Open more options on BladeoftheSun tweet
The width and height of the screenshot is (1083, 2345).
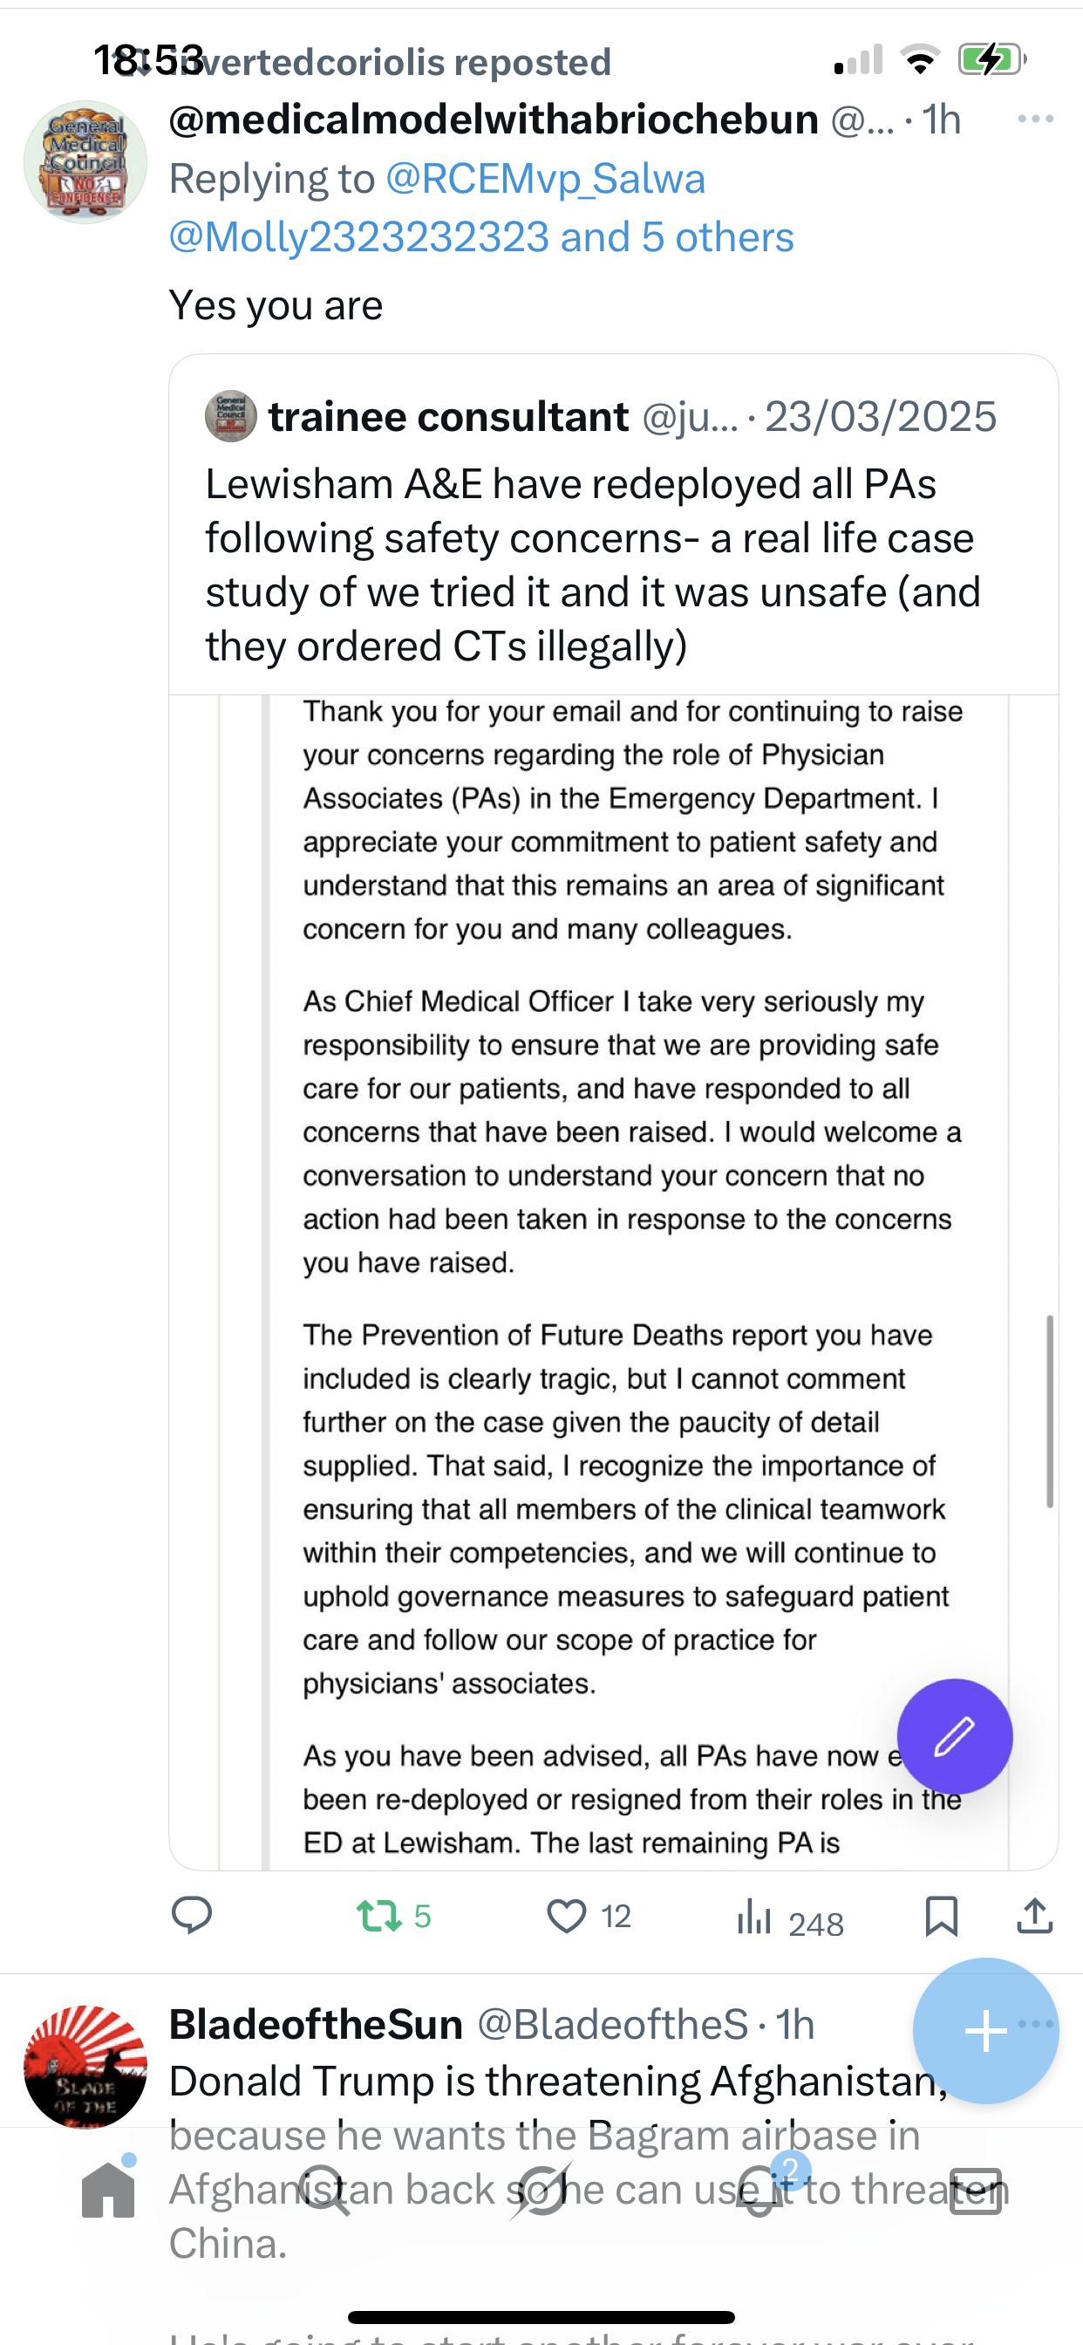(1038, 2025)
